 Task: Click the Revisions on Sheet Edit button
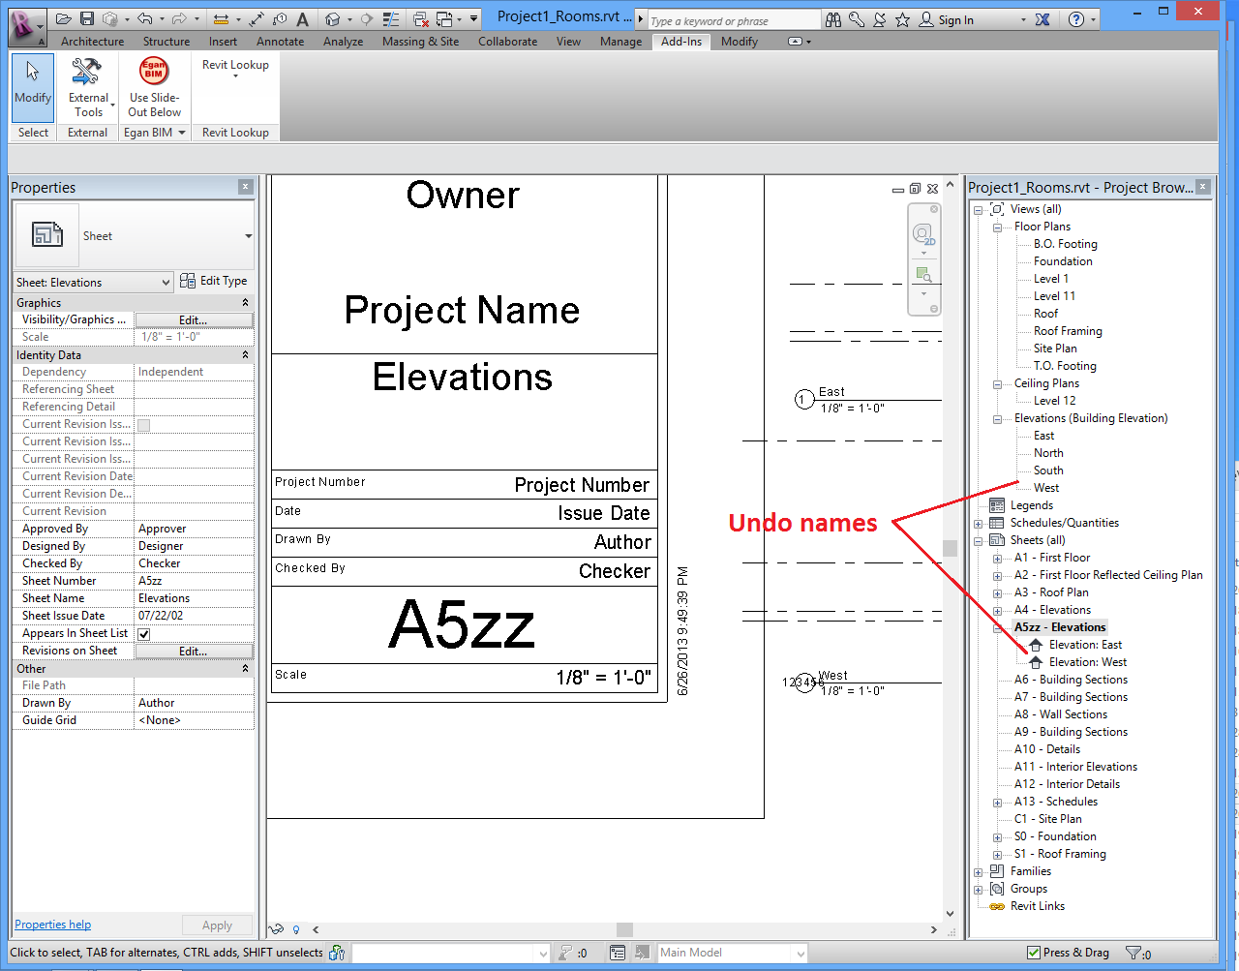point(194,652)
